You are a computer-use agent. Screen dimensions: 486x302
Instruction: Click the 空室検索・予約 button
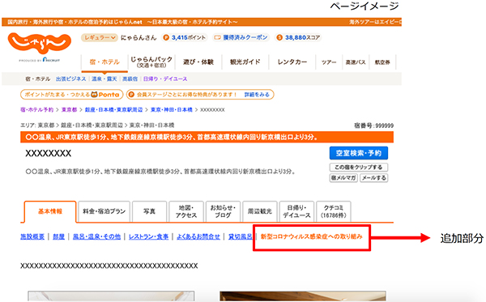click(x=359, y=153)
